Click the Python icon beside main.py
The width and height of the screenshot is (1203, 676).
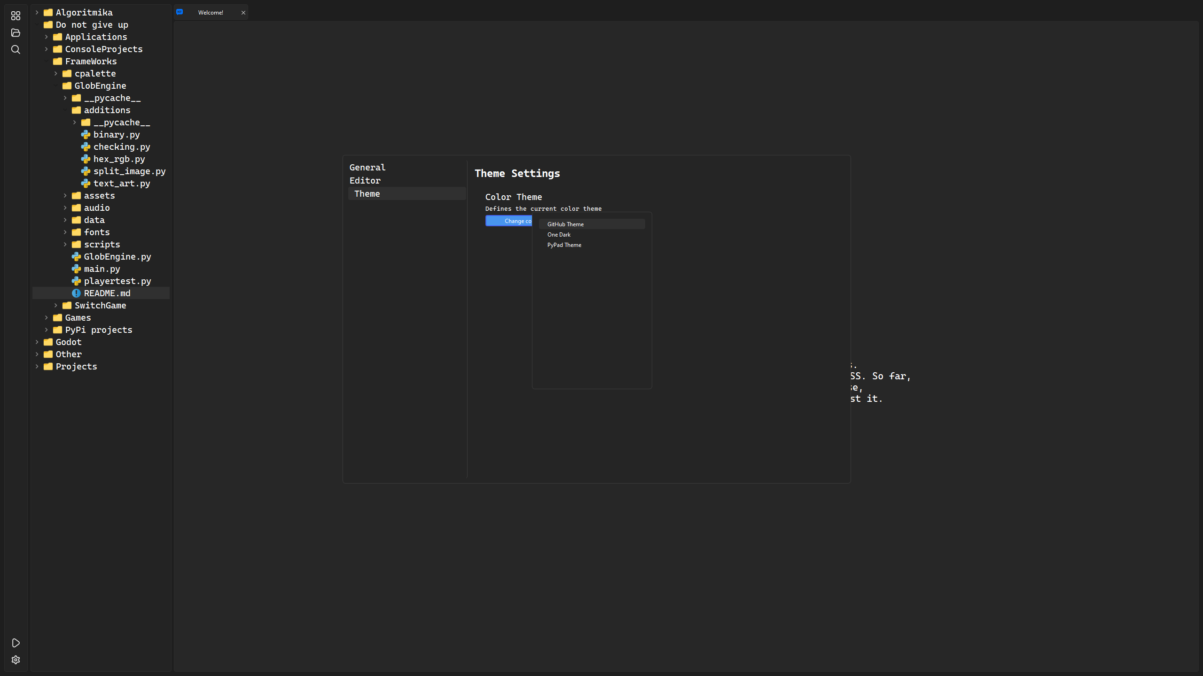pyautogui.click(x=76, y=269)
